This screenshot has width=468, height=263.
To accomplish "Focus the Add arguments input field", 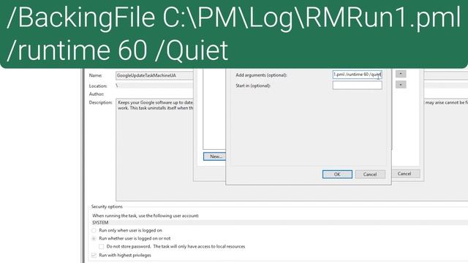I will click(358, 75).
